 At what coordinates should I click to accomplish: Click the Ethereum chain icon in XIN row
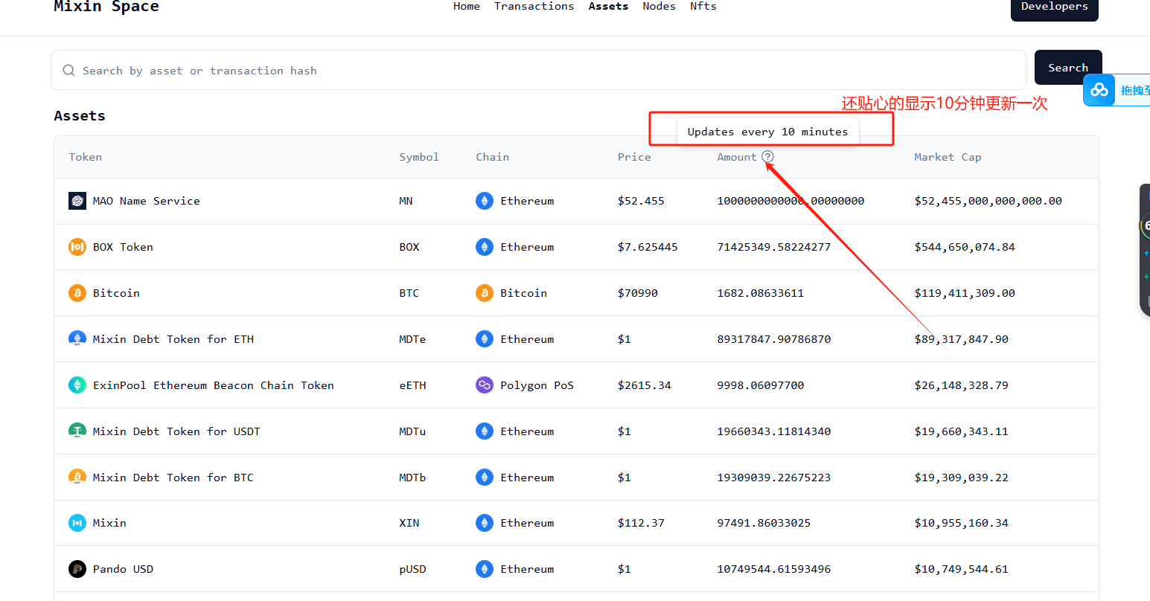coord(485,523)
